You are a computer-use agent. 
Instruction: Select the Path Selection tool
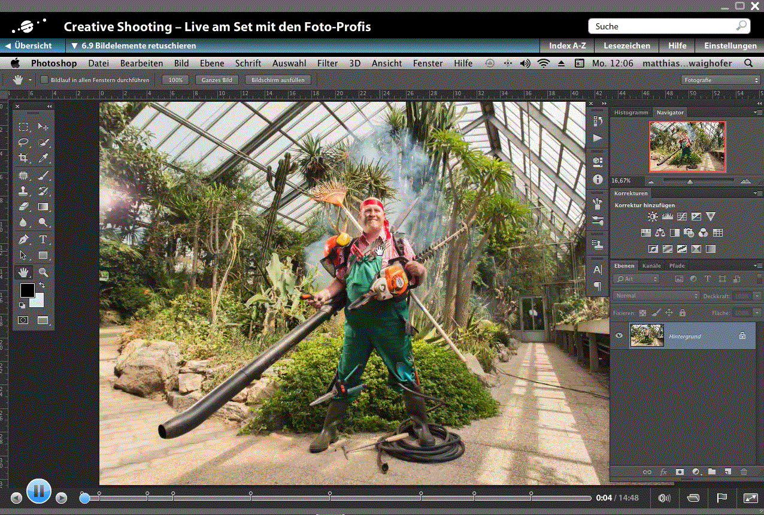point(23,255)
